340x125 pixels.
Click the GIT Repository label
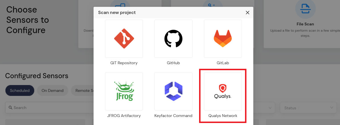[124, 63]
